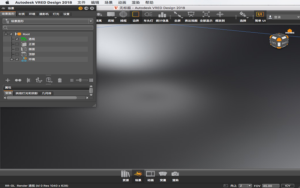
Task: Click the orange D dock button
Action: click(x=80, y=8)
